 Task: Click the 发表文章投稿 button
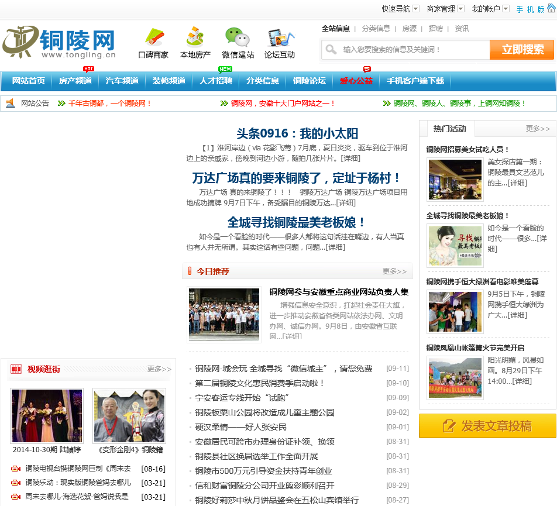tap(487, 426)
